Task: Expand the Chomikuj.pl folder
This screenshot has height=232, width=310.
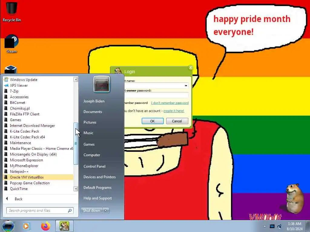Action: point(38,108)
